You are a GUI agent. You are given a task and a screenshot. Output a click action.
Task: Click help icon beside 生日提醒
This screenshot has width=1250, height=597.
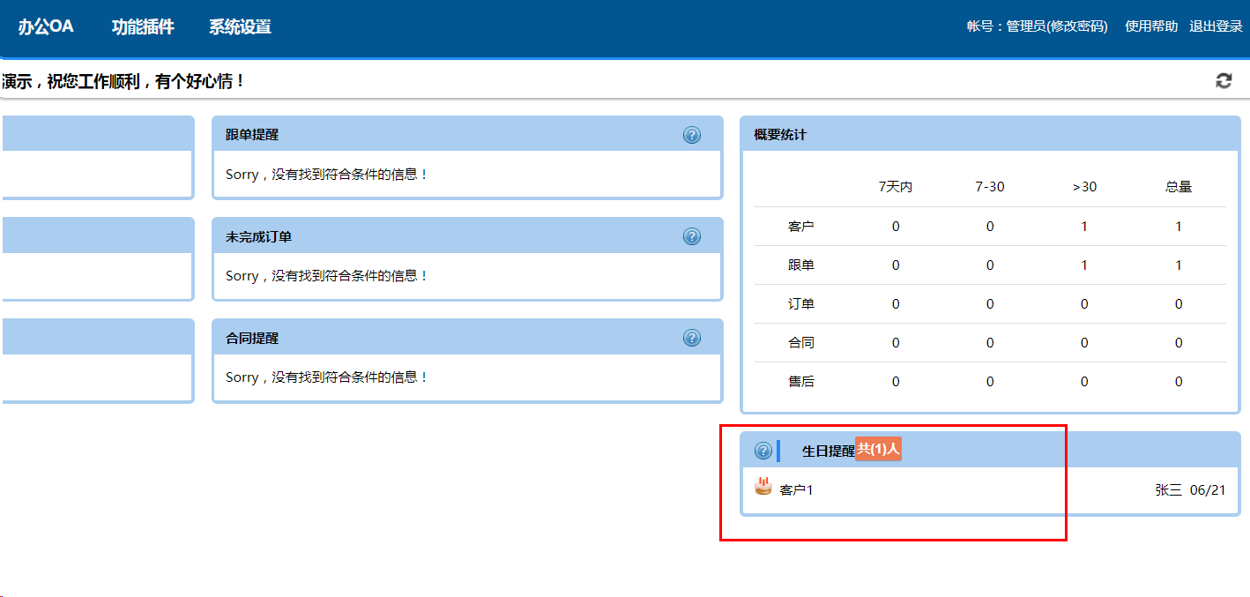coord(763,451)
